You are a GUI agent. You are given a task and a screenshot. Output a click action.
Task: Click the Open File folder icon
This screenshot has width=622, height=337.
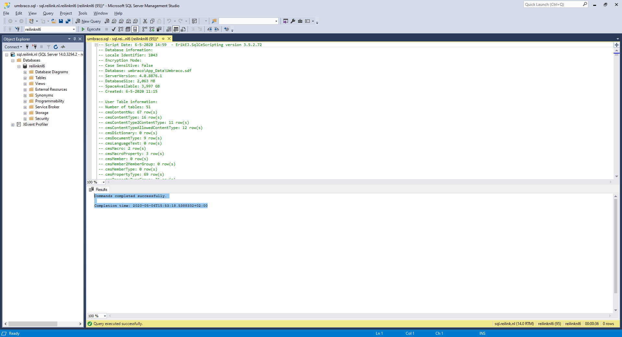54,21
